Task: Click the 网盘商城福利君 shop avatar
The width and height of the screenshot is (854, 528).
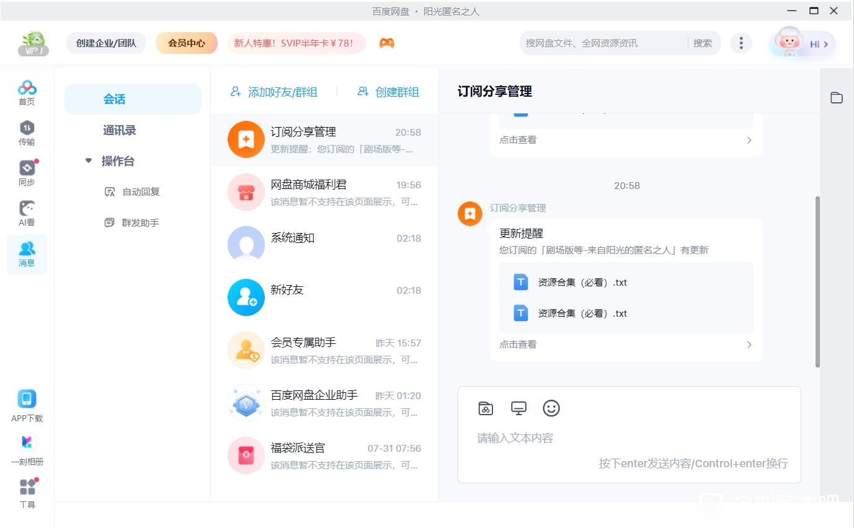Action: pos(246,192)
